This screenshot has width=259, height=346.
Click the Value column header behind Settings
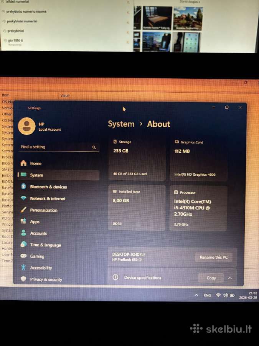click(65, 95)
